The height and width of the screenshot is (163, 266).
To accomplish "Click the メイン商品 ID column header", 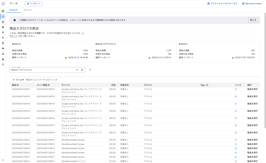I will pos(43,85).
